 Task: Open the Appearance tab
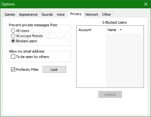point(28,14)
